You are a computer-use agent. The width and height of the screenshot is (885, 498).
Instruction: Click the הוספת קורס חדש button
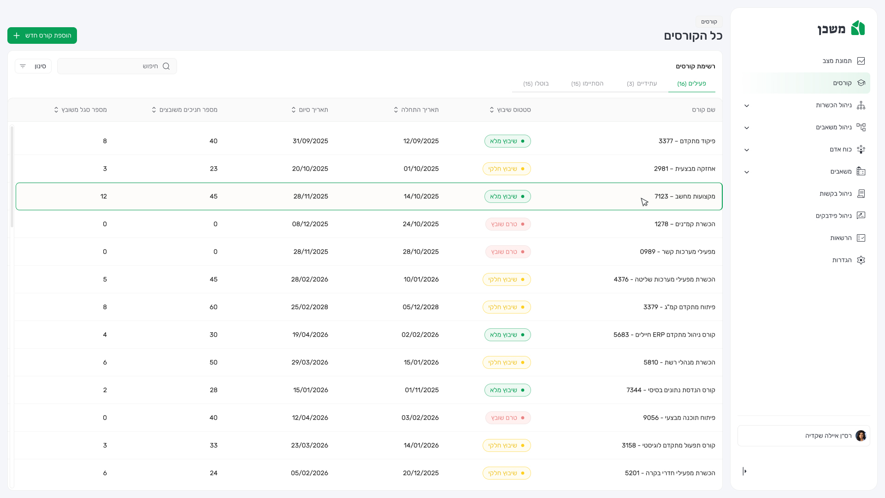coord(42,36)
